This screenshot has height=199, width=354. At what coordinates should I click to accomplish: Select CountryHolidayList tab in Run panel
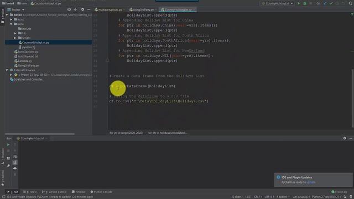[32, 138]
